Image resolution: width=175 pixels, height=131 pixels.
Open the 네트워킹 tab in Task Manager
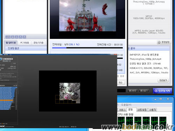[142, 110]
